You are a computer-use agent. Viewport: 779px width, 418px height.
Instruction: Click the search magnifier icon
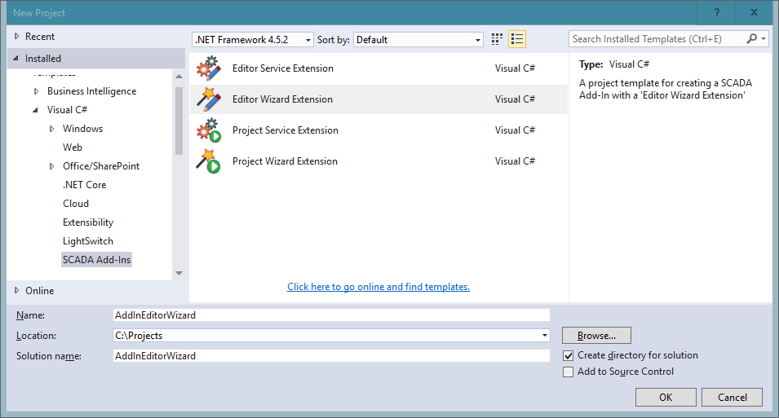[752, 39]
